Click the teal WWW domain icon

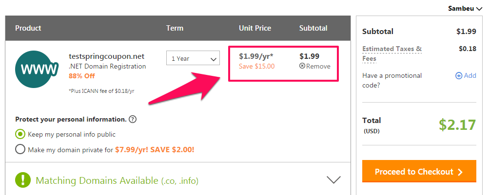click(37, 70)
